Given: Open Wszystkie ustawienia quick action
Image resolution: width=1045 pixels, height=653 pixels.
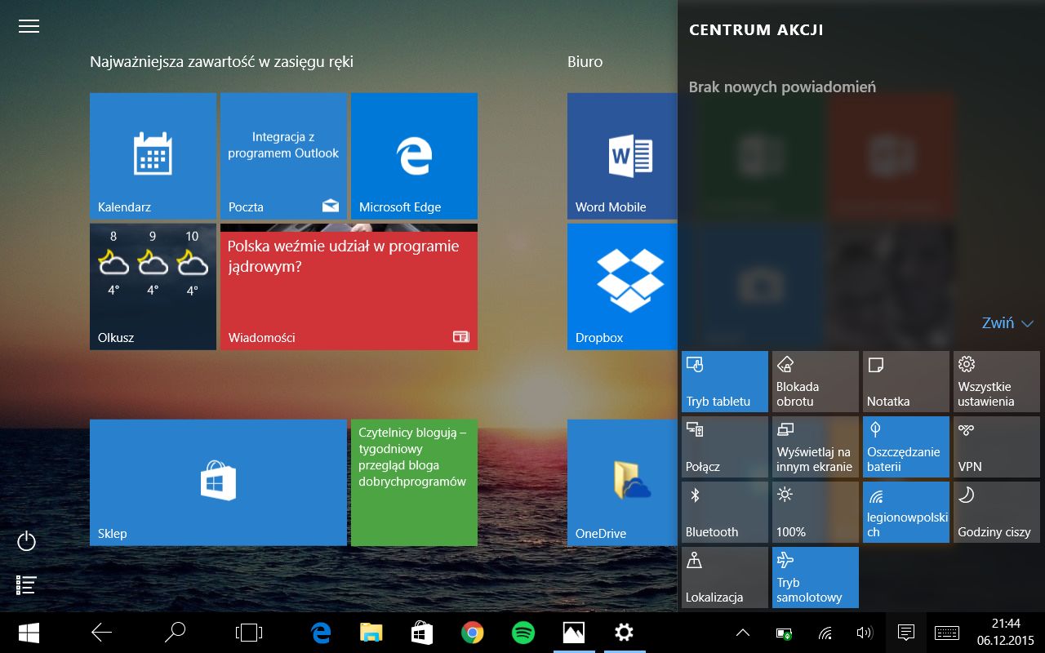Looking at the screenshot, I should [x=997, y=381].
